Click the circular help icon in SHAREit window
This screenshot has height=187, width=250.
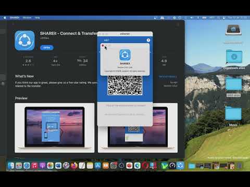coord(148,40)
